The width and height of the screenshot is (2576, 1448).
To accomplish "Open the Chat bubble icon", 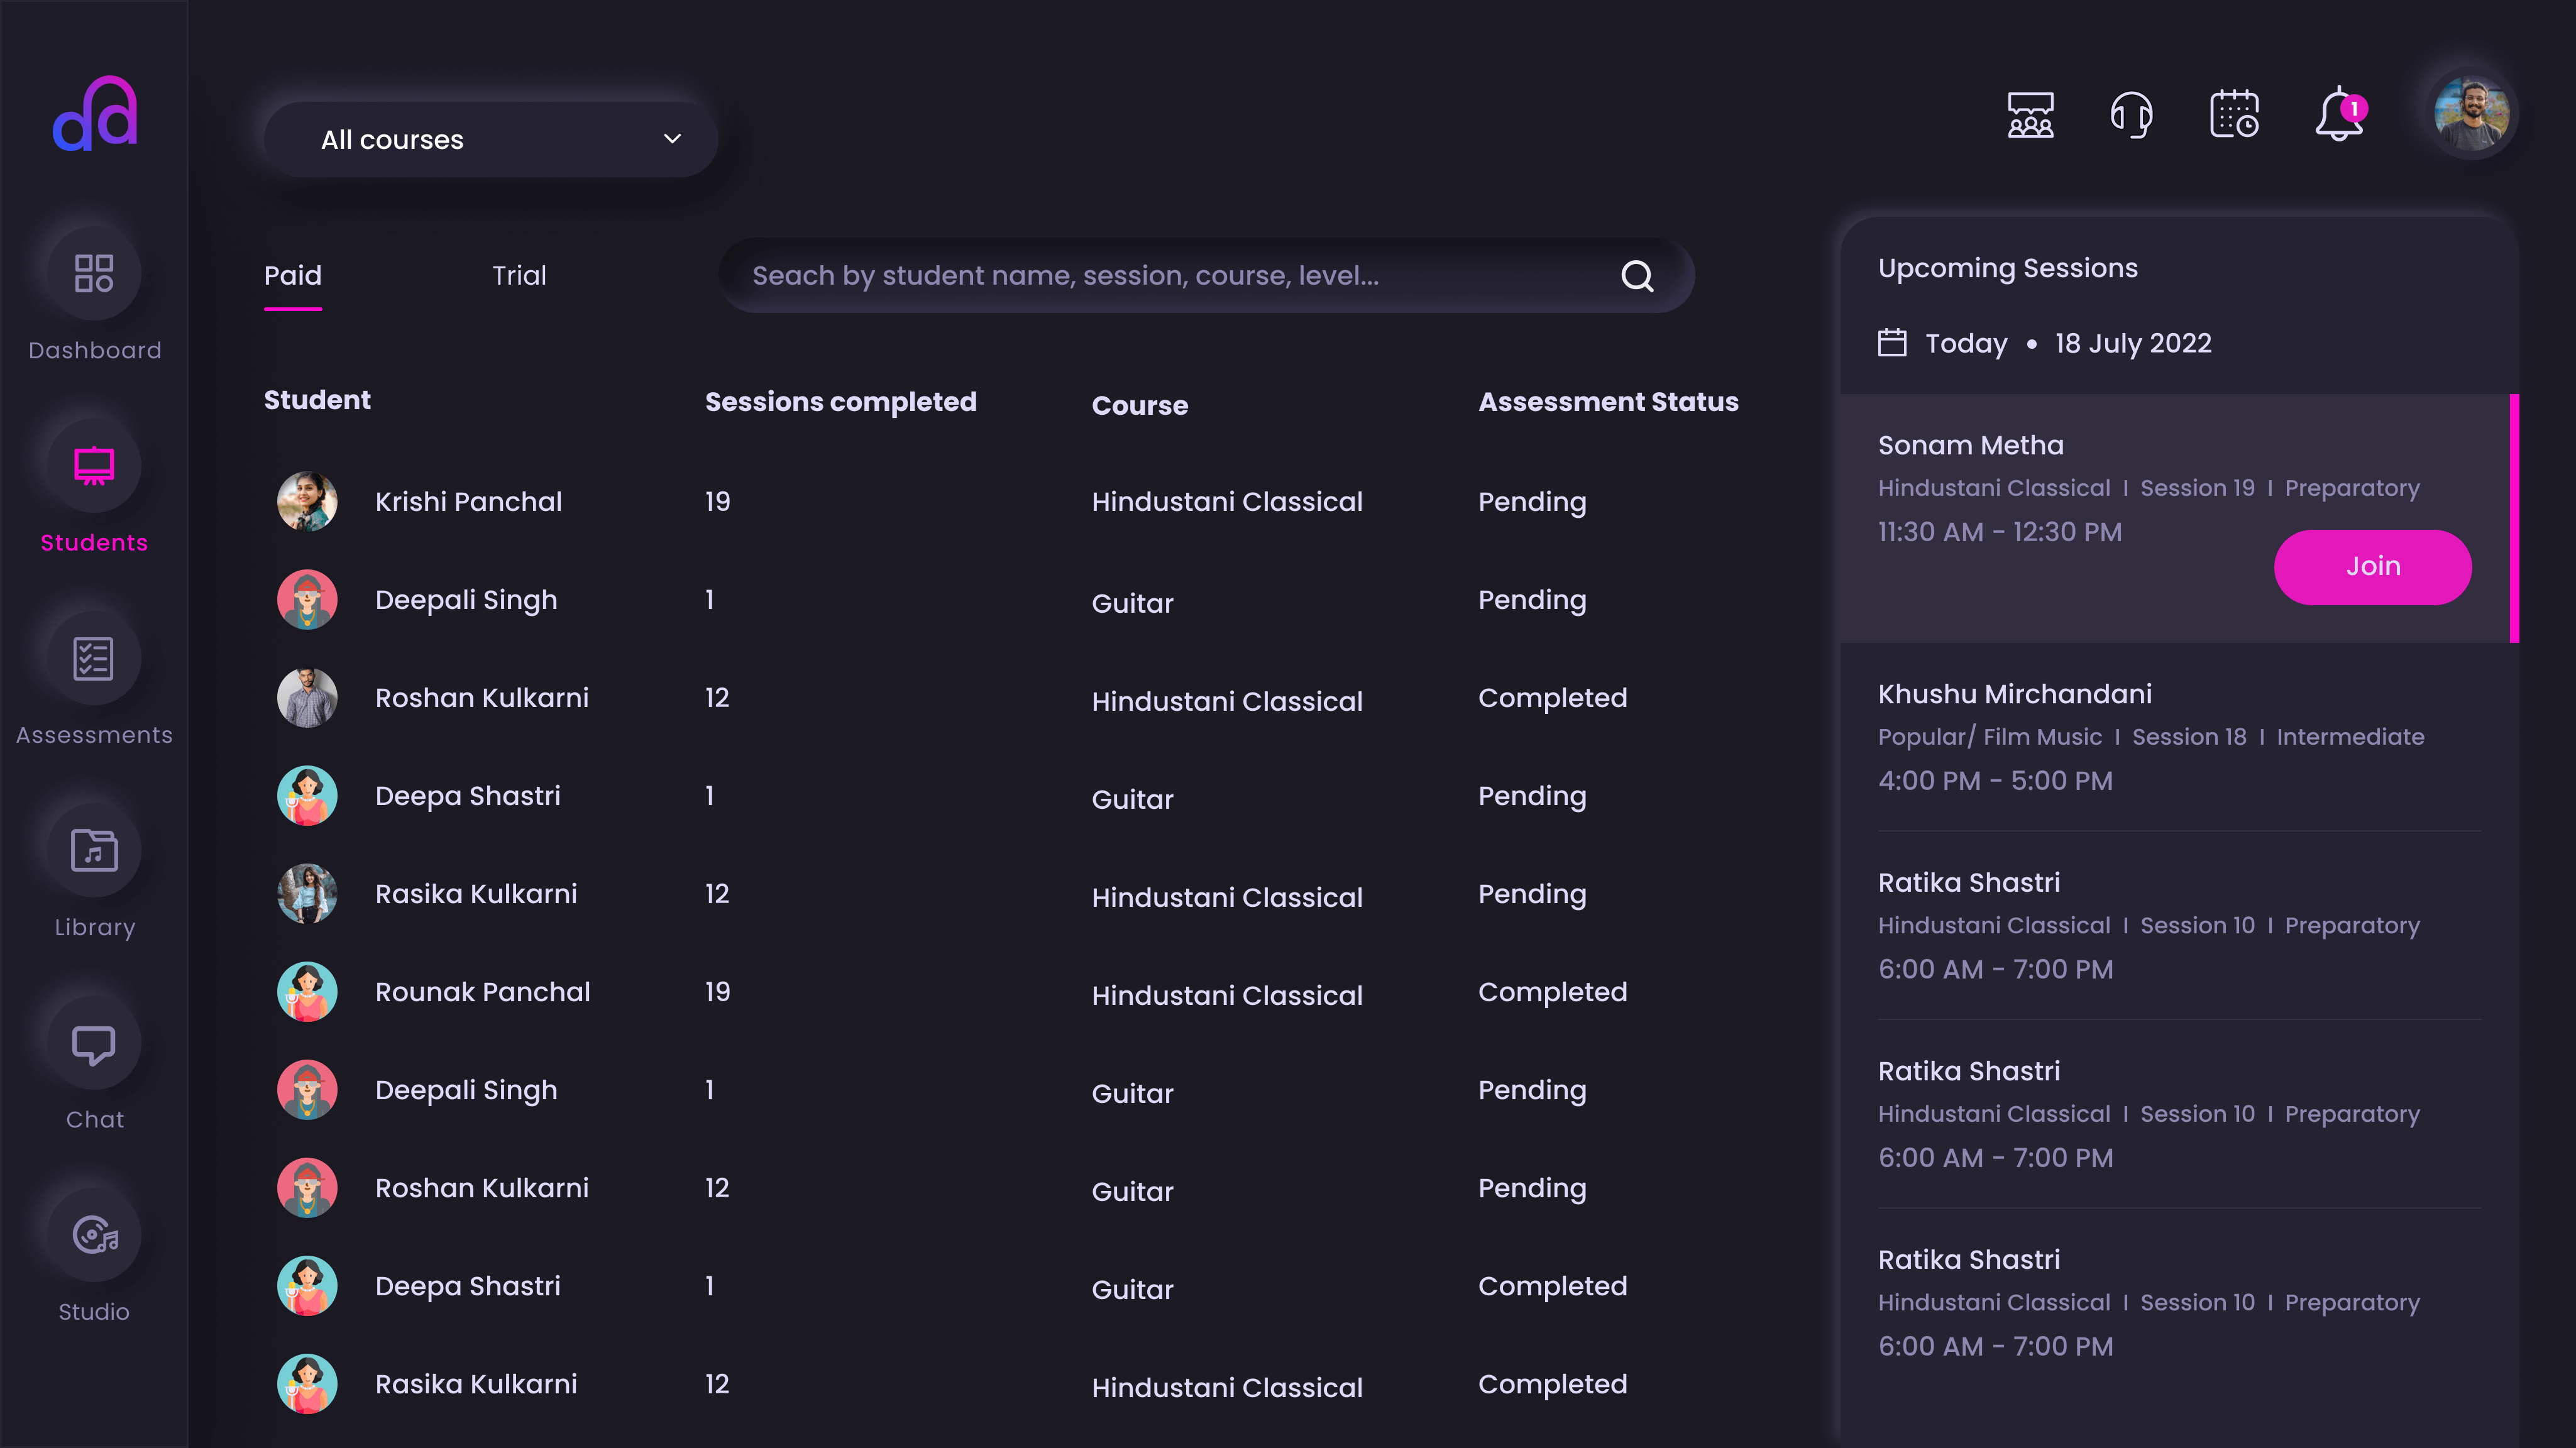I will (94, 1043).
